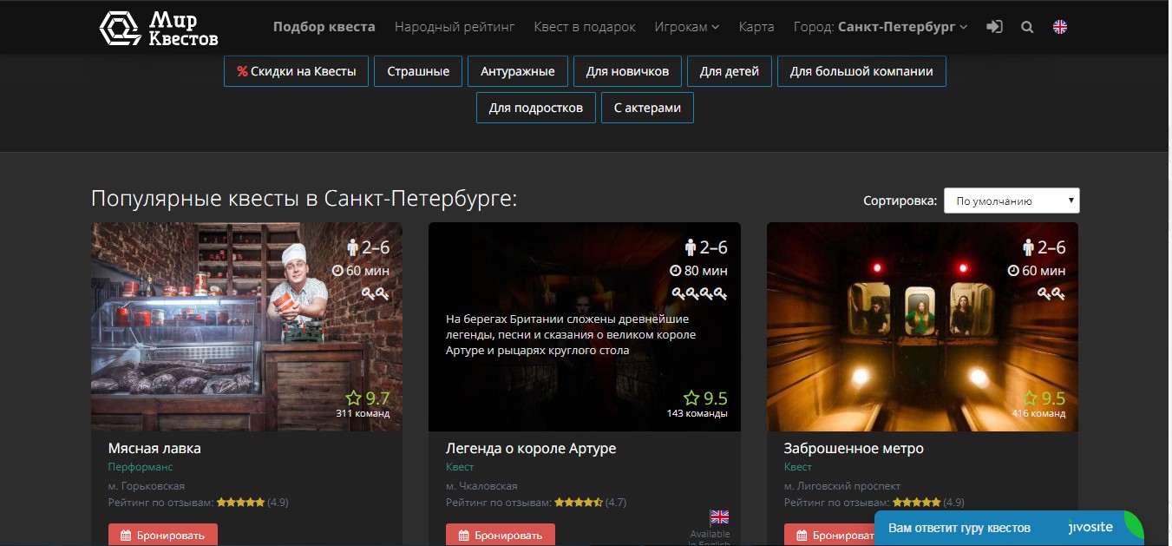This screenshot has height=546, width=1172.
Task: Open Квест в подарок page
Action: pyautogui.click(x=585, y=27)
